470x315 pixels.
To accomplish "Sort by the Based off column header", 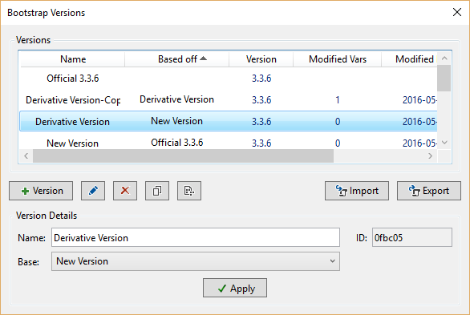I will [176, 59].
